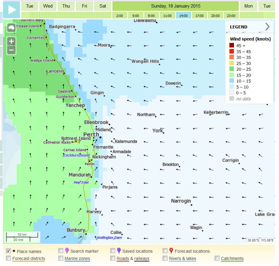Jump to the 8:00 time slot
Image resolution: width=279 pixels, height=266 pixels.
151,16
